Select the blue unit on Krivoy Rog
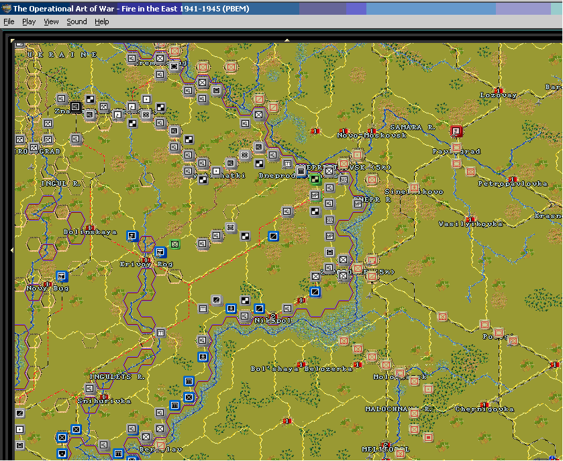Image resolution: width=563 pixels, height=461 pixels. [160, 252]
